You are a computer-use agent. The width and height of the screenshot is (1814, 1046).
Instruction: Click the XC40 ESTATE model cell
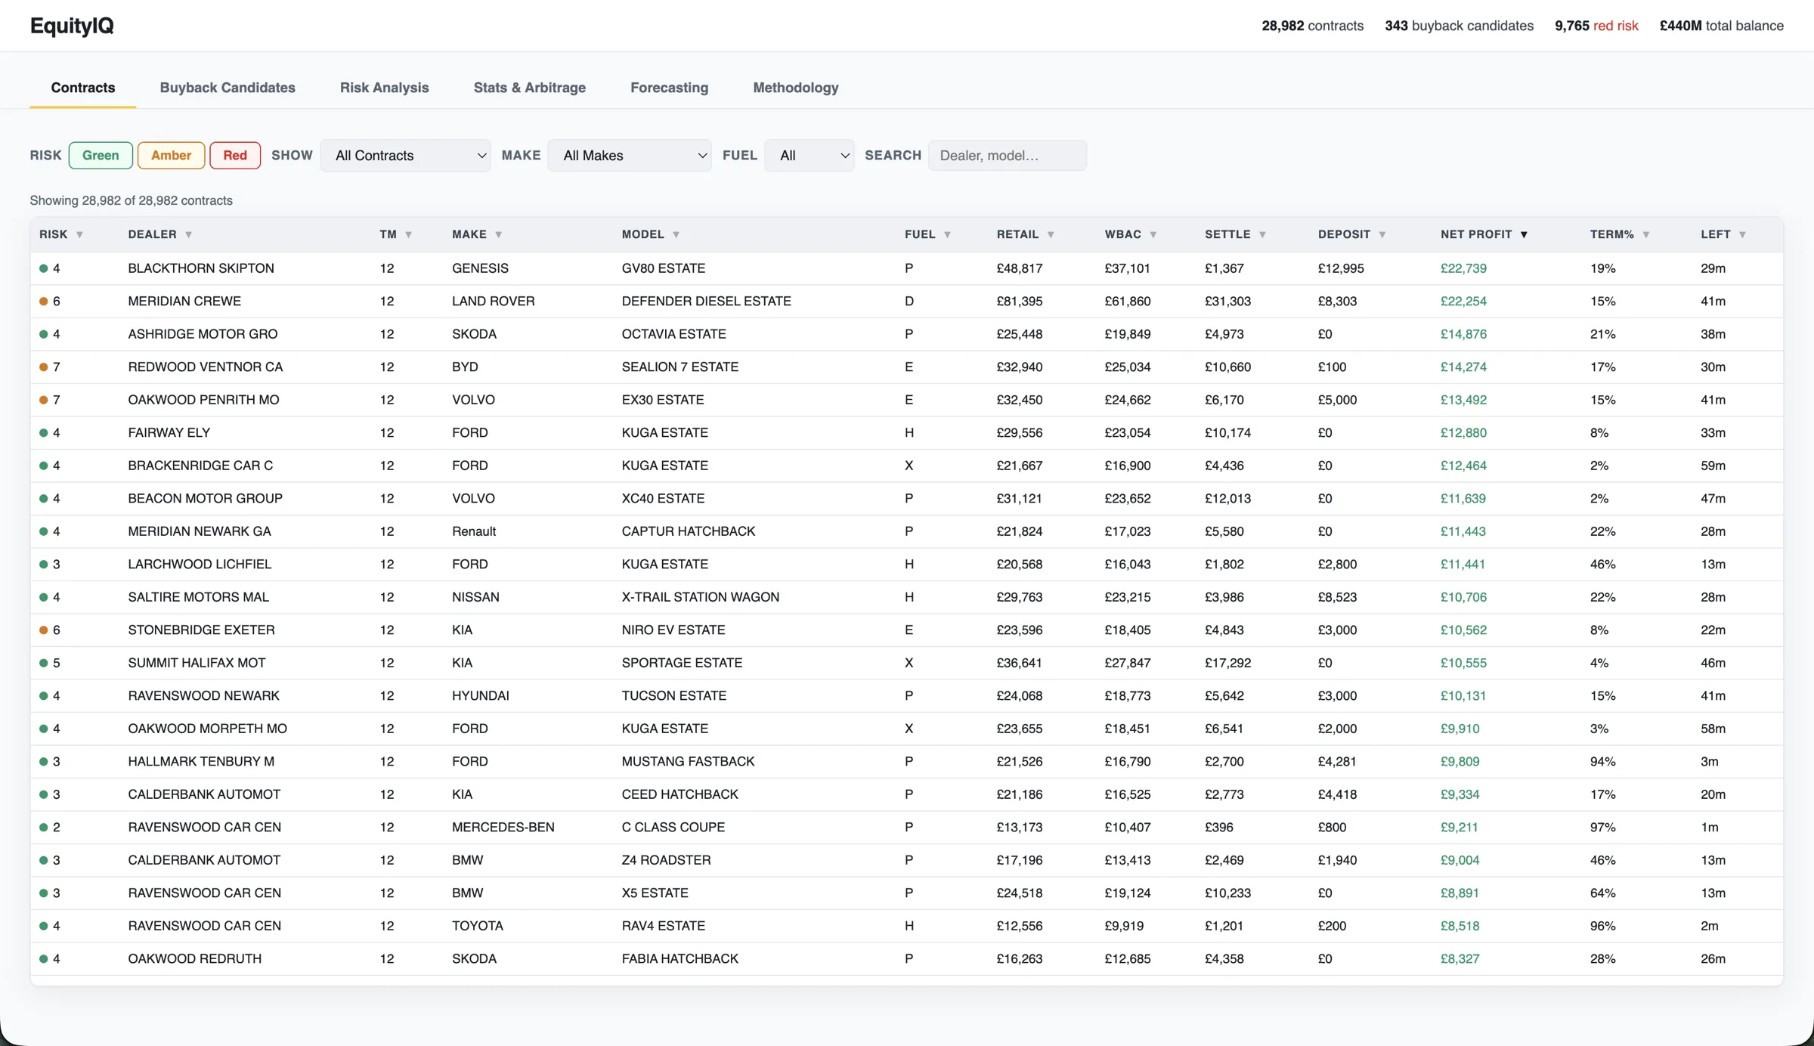[x=663, y=499]
